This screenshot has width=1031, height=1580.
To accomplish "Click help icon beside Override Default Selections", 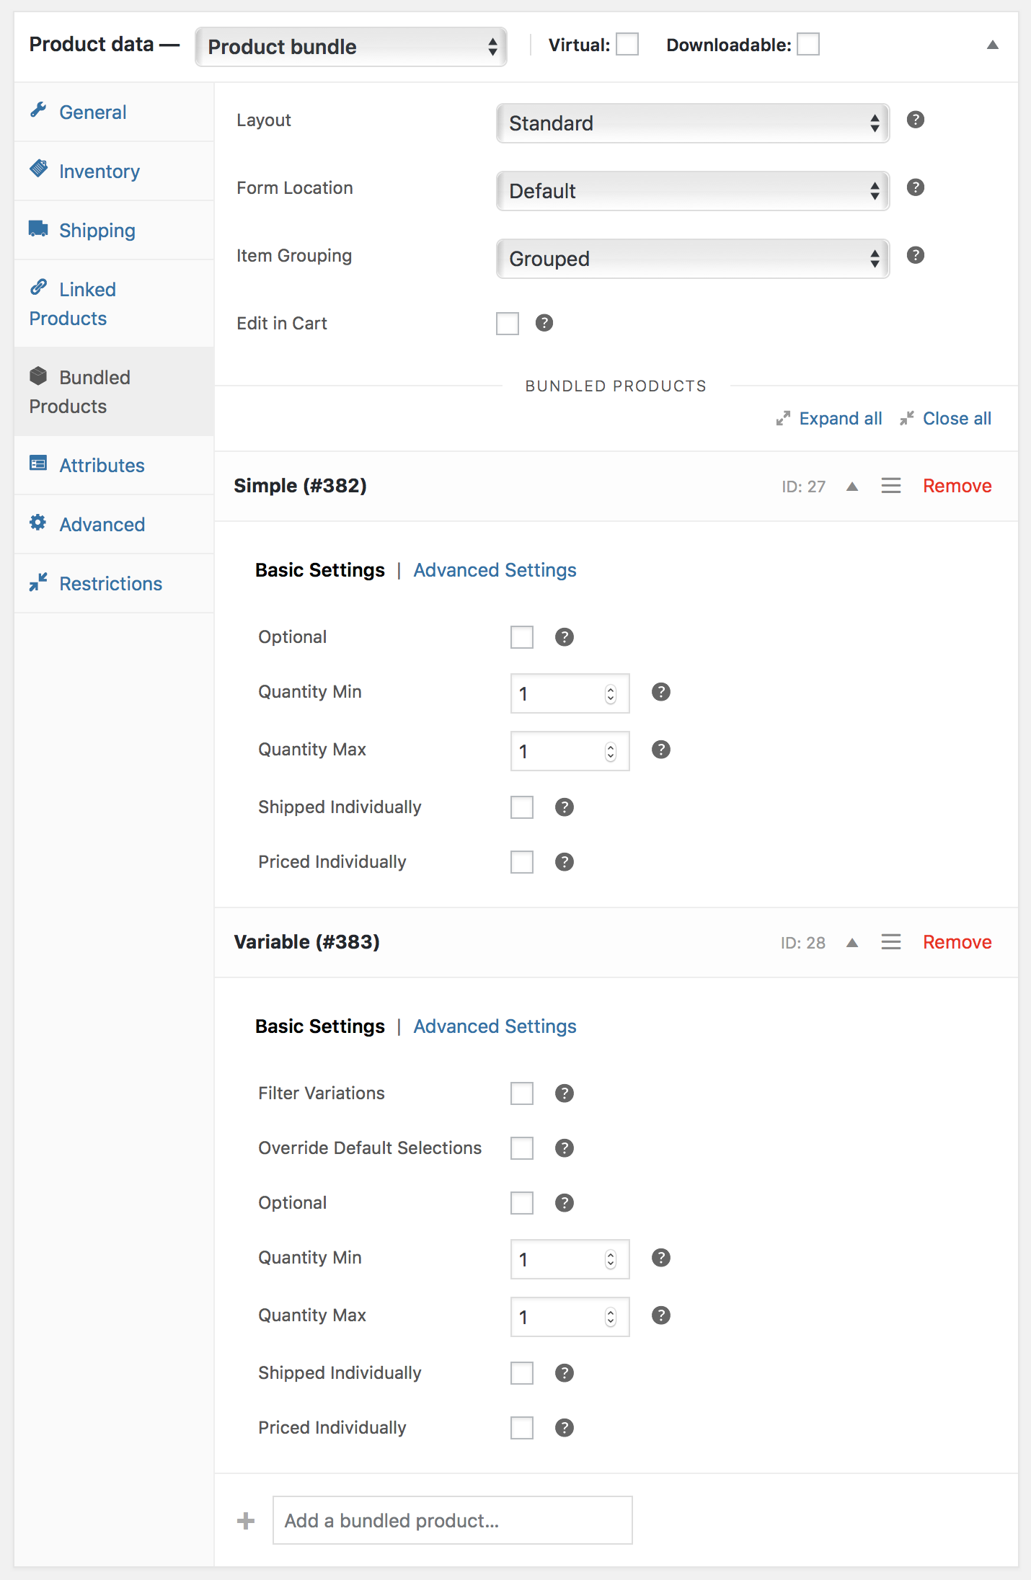I will (565, 1148).
